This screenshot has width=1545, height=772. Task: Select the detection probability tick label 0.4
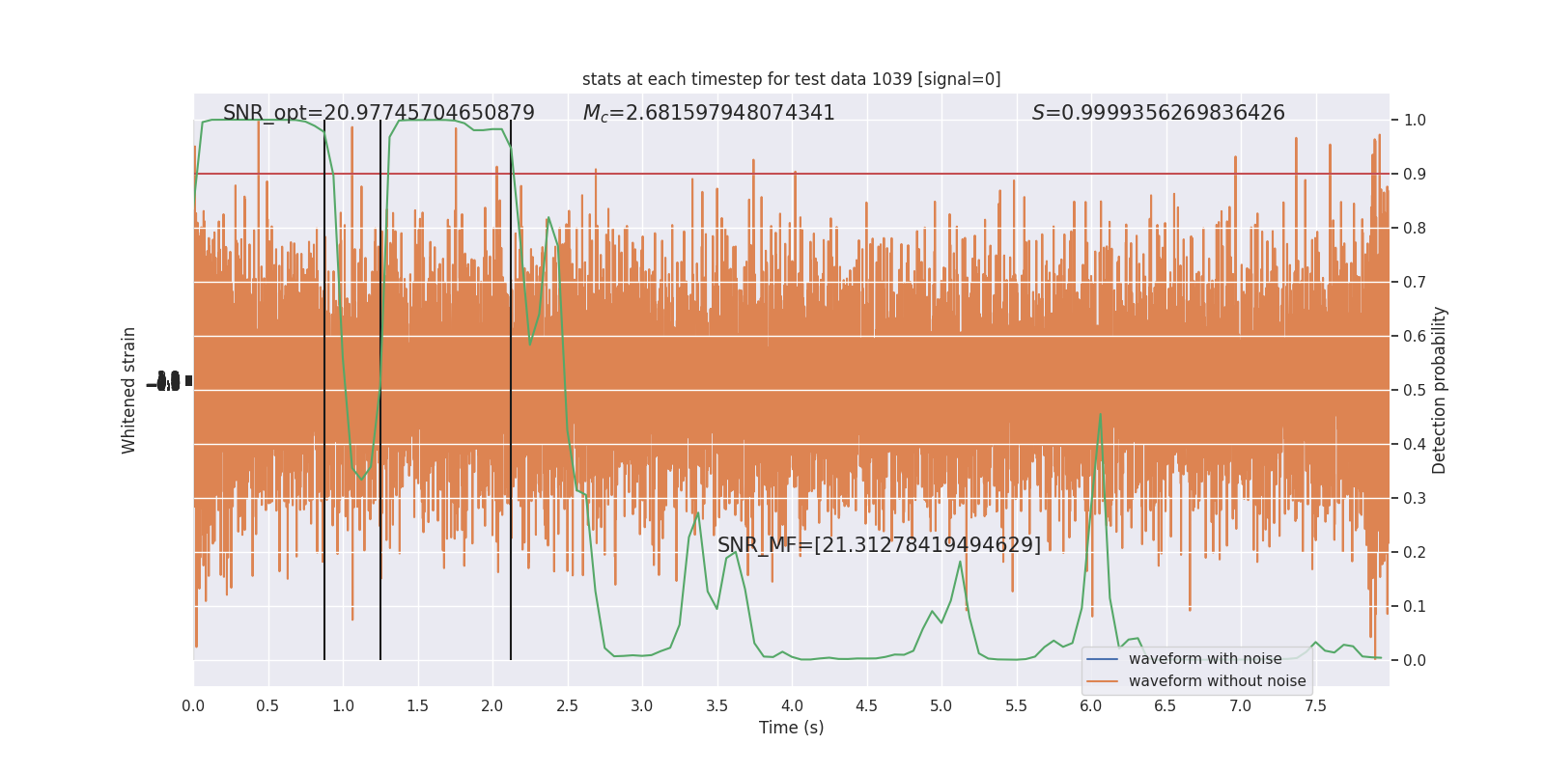tap(1415, 444)
